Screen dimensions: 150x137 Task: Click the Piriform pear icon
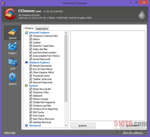(142, 14)
